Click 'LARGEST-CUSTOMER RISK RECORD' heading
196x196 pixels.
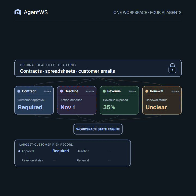pyautogui.click(x=46, y=145)
